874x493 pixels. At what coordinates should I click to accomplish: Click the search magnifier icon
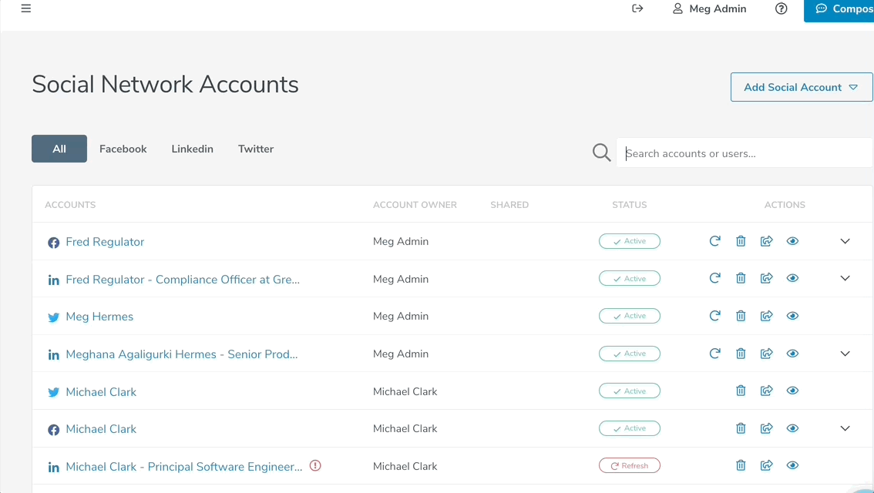tap(601, 153)
